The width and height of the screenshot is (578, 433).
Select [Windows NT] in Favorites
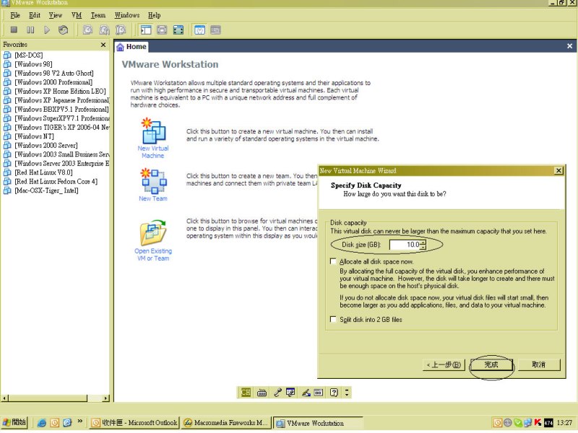(34, 136)
